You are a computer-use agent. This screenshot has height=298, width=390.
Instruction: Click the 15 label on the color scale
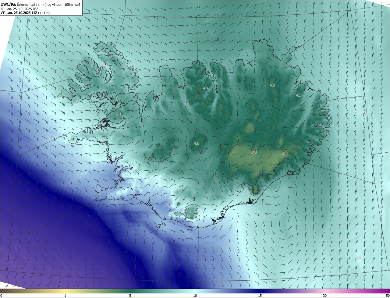[x=260, y=296]
